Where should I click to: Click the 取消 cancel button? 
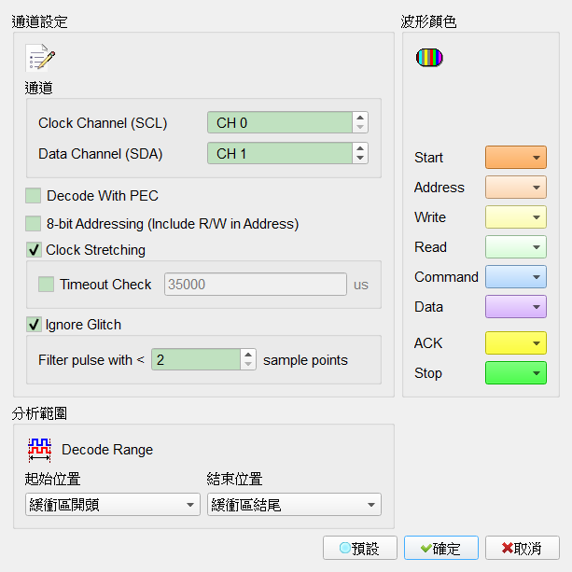[x=523, y=548]
